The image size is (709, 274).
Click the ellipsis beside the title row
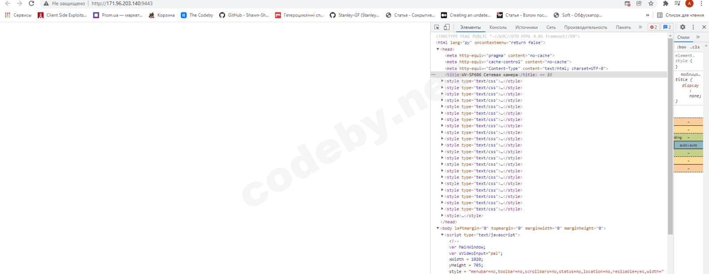[x=433, y=75]
